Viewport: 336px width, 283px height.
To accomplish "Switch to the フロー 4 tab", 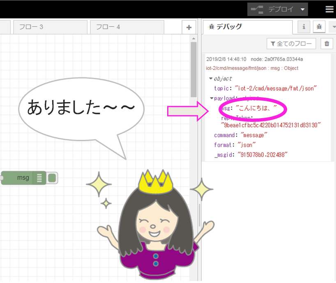I will point(127,27).
